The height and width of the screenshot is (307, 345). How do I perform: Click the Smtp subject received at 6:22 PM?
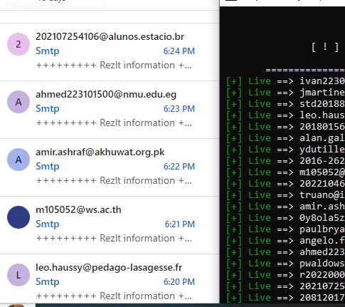(48, 167)
